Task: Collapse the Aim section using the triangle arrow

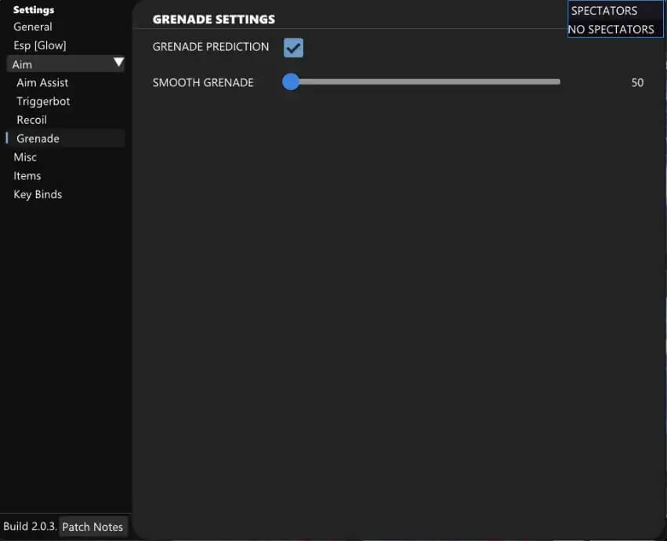Action: point(118,63)
